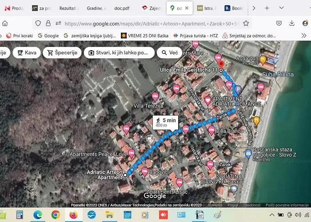
Task: Launch the Calculator from the taskbar
Action: (x=20, y=215)
